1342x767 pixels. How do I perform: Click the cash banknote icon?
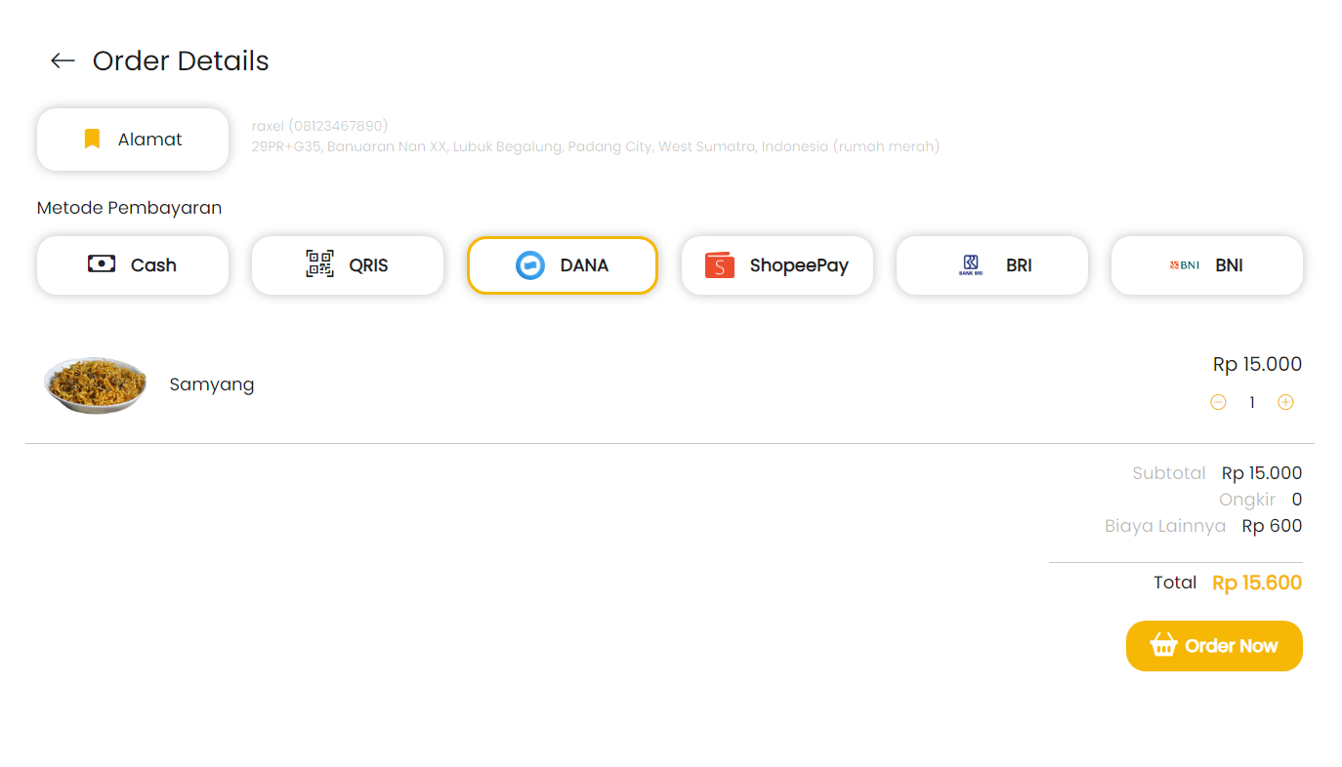pos(102,264)
